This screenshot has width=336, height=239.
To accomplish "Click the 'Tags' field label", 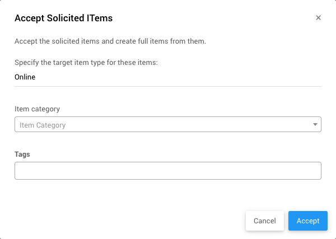I will pos(22,154).
